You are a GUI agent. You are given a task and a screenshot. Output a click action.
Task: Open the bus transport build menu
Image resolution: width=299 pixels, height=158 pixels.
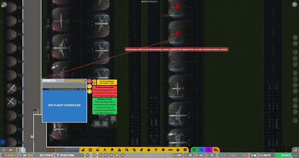pyautogui.click(x=97, y=150)
